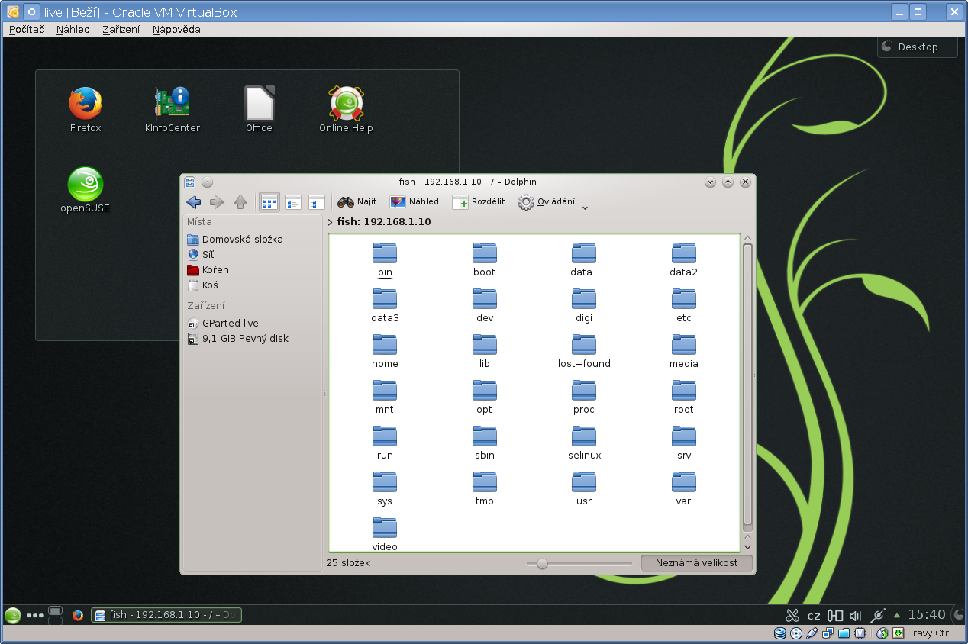Select the usr folder icon
968x644 pixels.
click(584, 482)
